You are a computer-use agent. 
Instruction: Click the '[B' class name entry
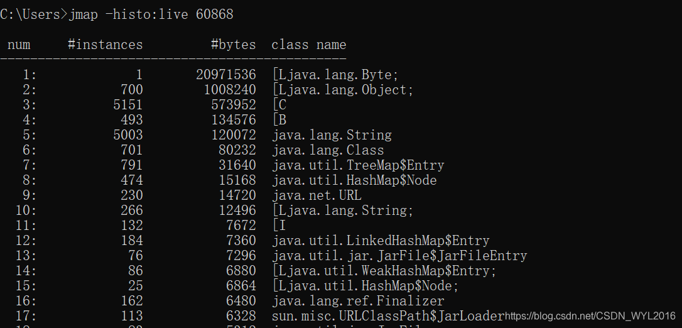tap(279, 120)
